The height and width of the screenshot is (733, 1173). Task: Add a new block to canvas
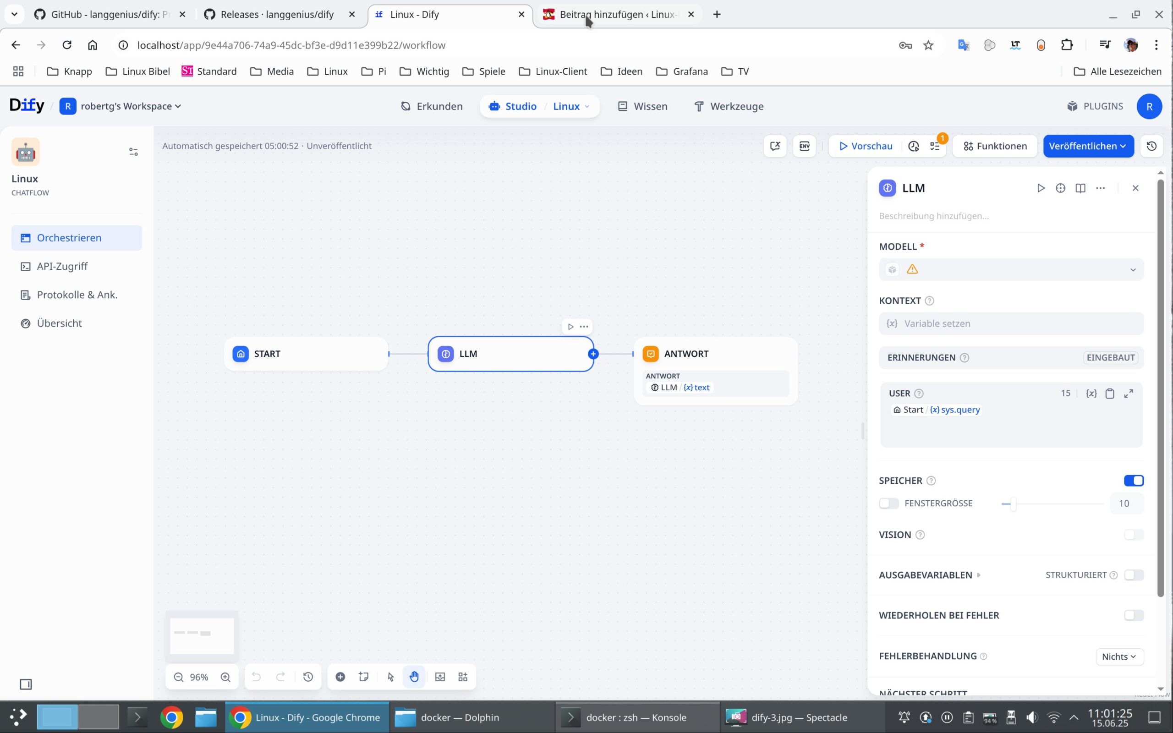click(x=340, y=677)
